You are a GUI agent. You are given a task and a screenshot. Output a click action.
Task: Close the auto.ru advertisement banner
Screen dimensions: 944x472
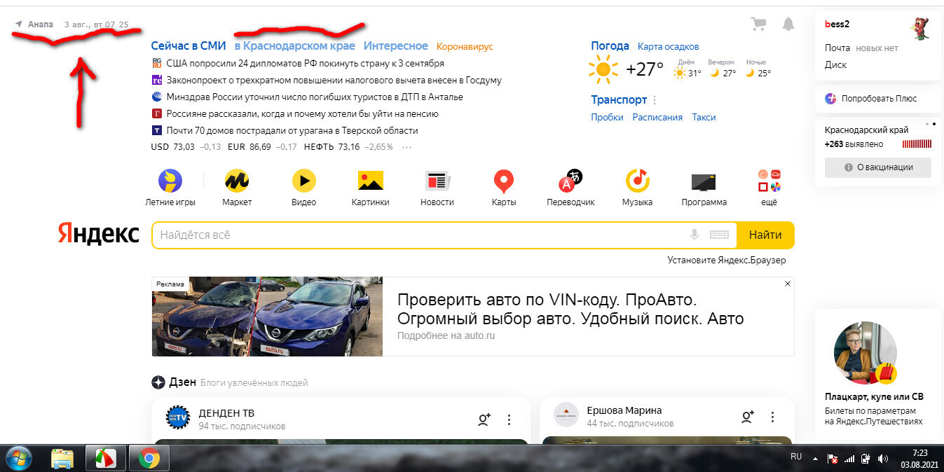tap(787, 284)
